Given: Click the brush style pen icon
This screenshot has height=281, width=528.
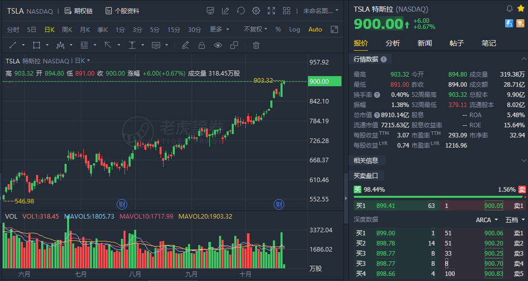Looking at the screenshot, I should tap(185, 45).
